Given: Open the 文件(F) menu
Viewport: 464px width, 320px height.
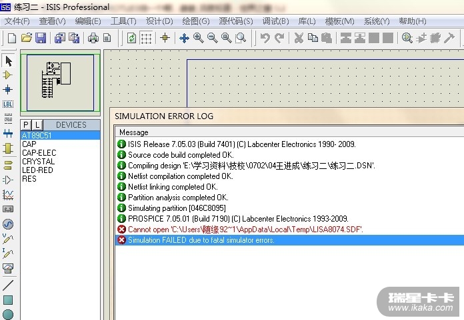Looking at the screenshot, I should 17,21.
